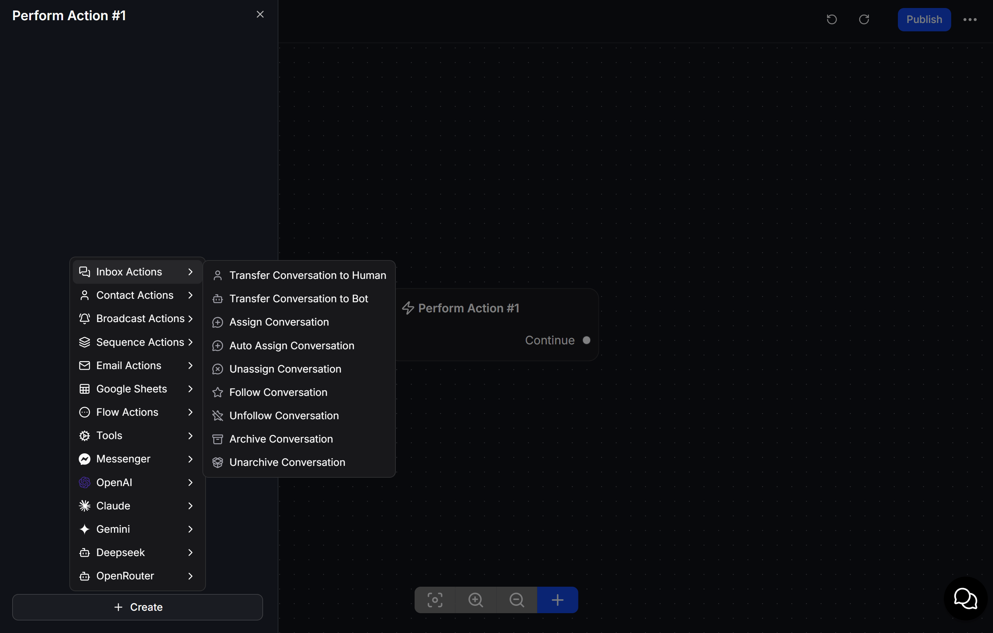Click the Continue label on the node
993x633 pixels.
[550, 340]
